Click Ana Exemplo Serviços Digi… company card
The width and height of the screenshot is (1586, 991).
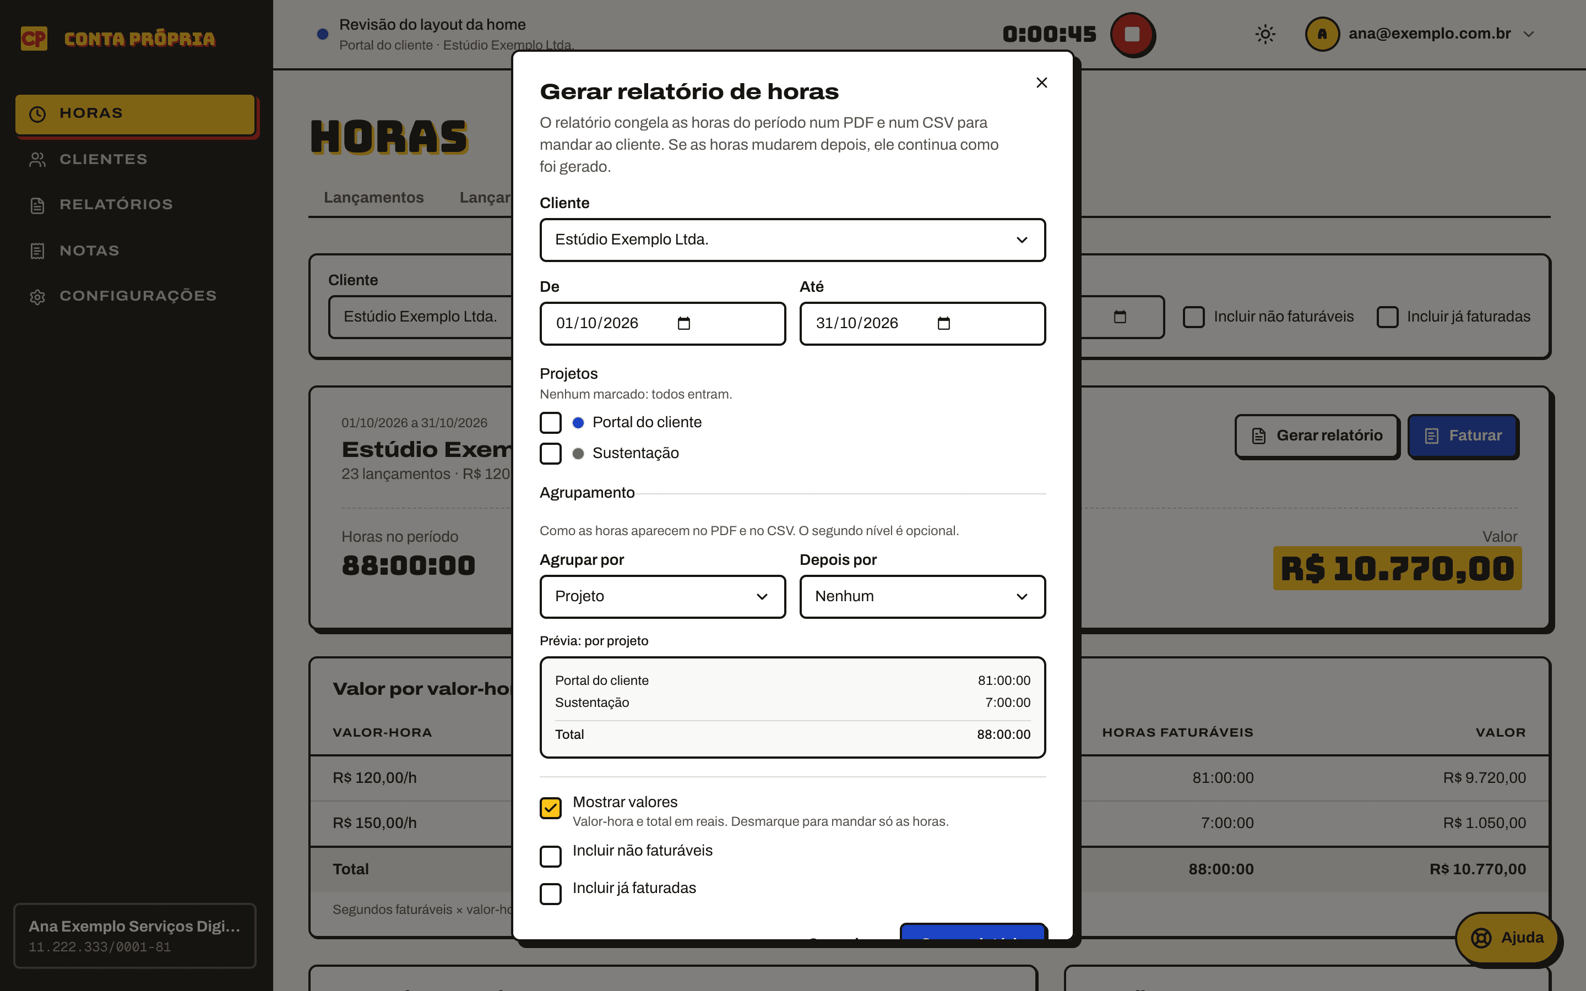[x=135, y=936]
